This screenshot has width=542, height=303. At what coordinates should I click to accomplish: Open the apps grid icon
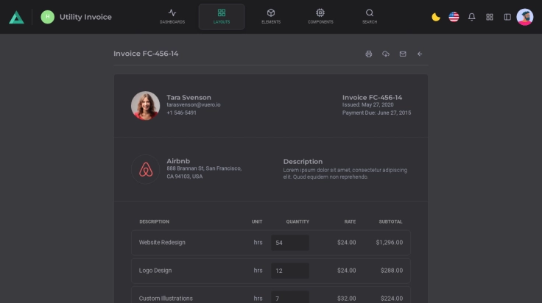tap(490, 17)
